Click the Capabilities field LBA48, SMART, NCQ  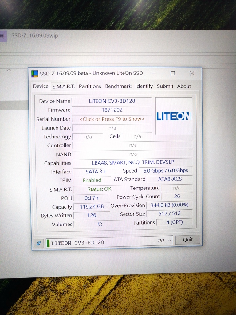click(133, 162)
